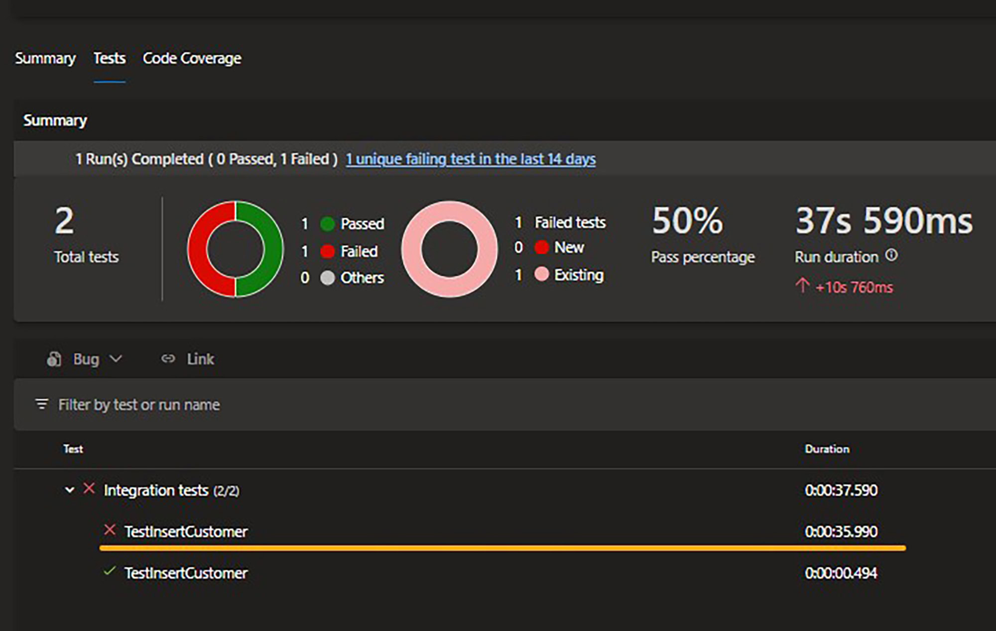Image resolution: width=996 pixels, height=631 pixels.
Task: Click the Link button label
Action: click(200, 359)
